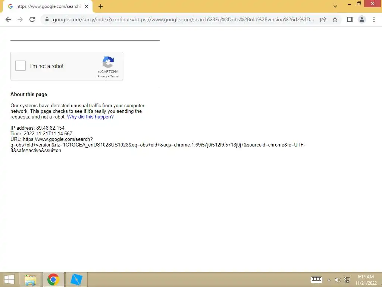The width and height of the screenshot is (382, 287).
Task: Open the Chrome profile avatar menu
Action: 362,19
